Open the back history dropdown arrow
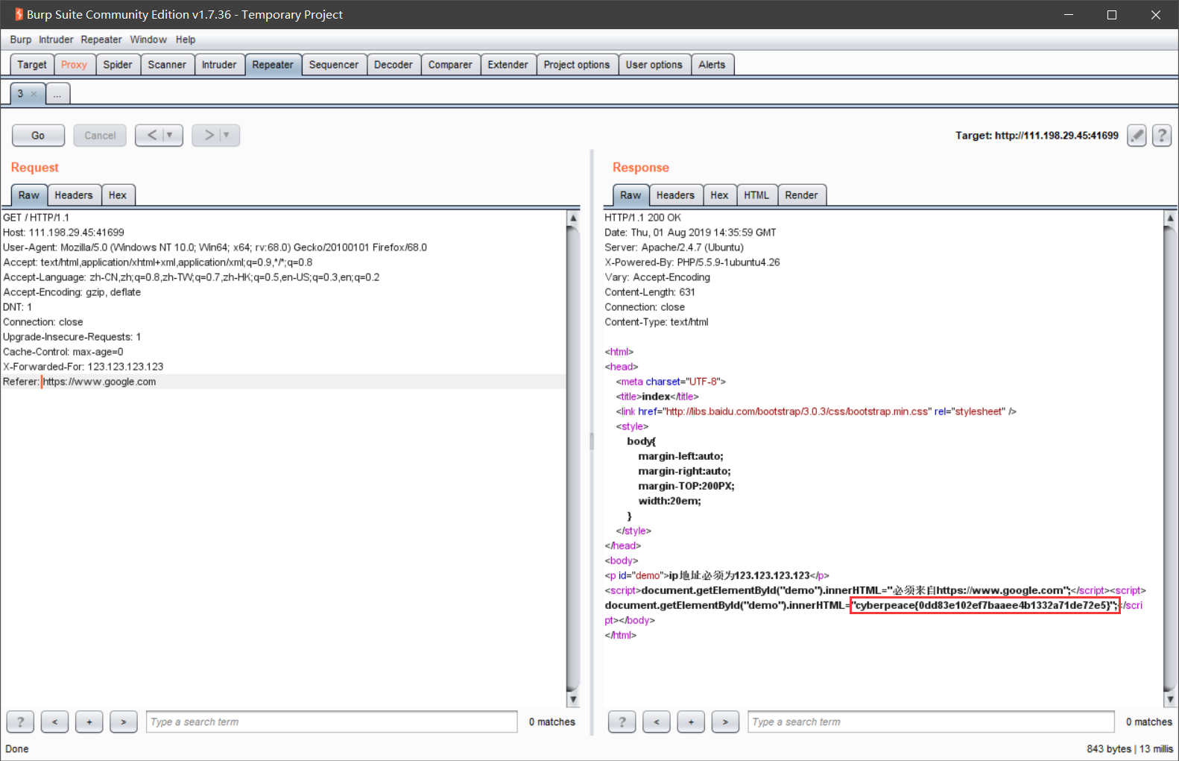This screenshot has height=761, width=1179. (171, 135)
